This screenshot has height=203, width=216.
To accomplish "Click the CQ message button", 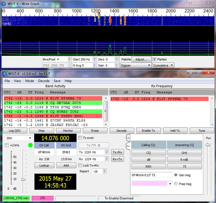I will 148,153.
